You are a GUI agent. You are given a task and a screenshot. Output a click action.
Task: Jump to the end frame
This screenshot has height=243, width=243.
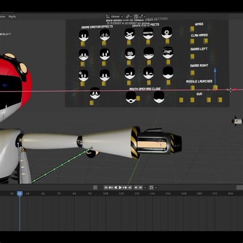(130, 187)
